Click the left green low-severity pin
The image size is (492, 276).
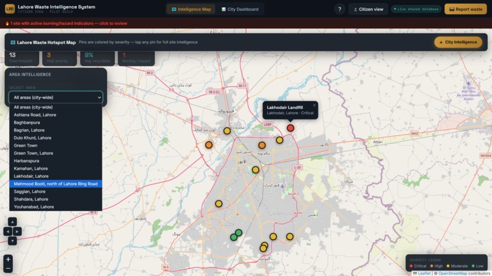pos(233,237)
